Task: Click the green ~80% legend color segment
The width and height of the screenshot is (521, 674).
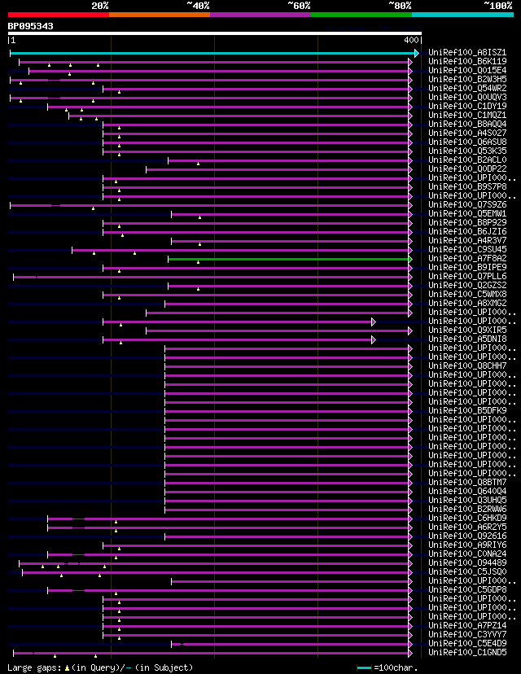Action: point(361,15)
